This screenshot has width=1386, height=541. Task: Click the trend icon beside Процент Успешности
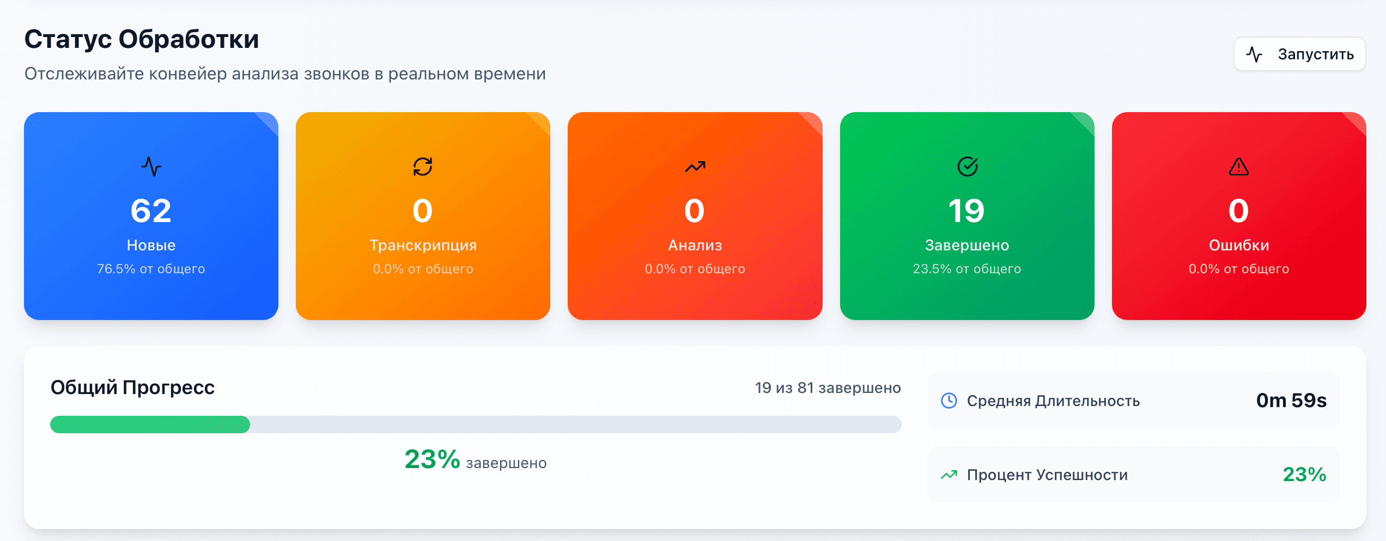click(x=949, y=475)
